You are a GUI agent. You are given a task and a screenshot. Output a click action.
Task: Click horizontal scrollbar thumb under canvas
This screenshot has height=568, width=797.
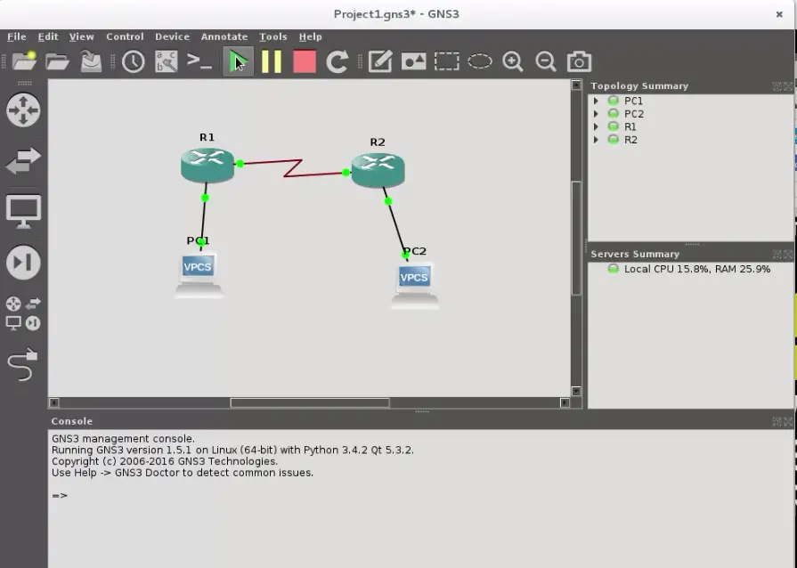310,403
